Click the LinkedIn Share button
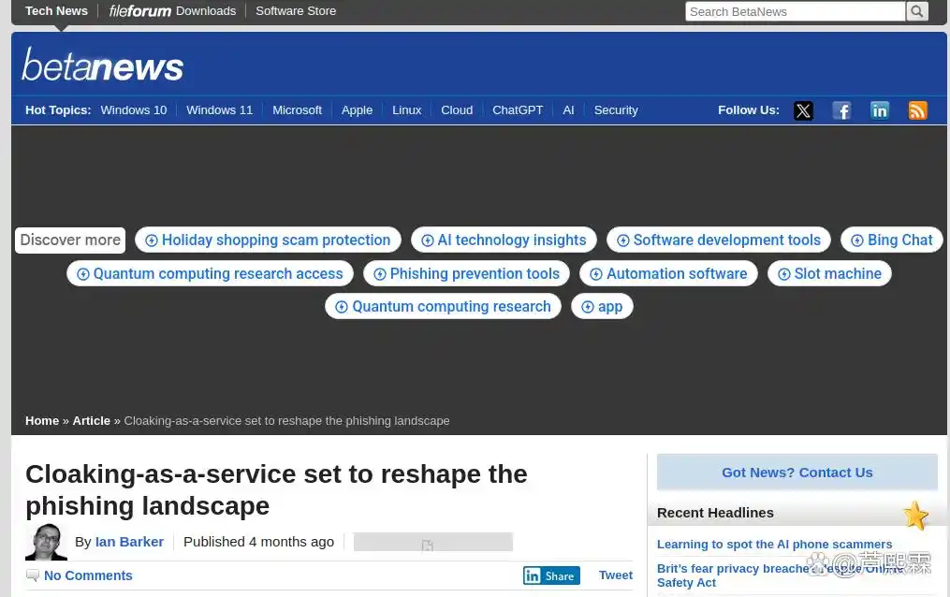950x597 pixels. pos(551,575)
